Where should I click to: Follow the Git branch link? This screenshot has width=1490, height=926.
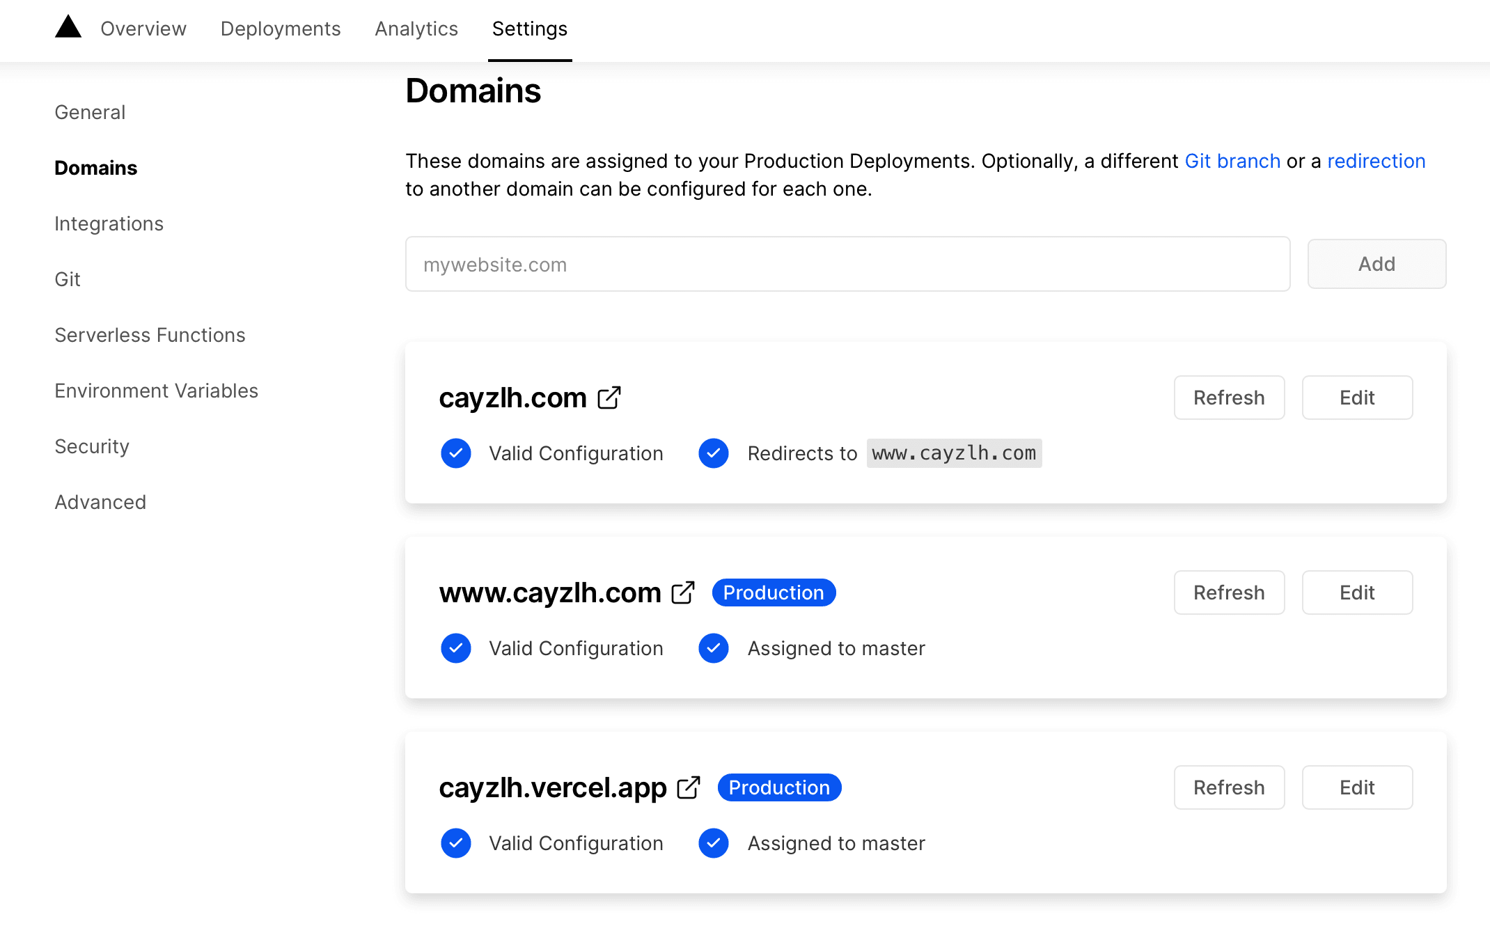(x=1232, y=161)
